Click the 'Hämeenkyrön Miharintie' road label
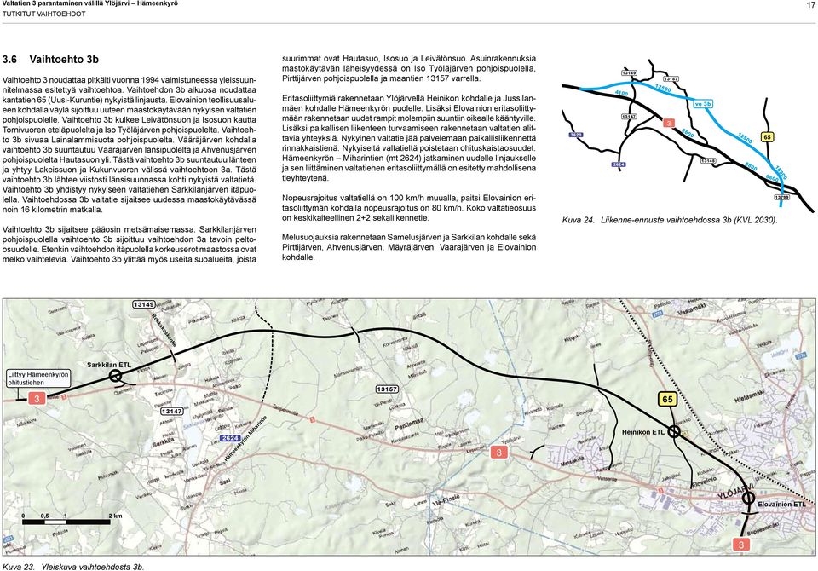 coord(245,438)
